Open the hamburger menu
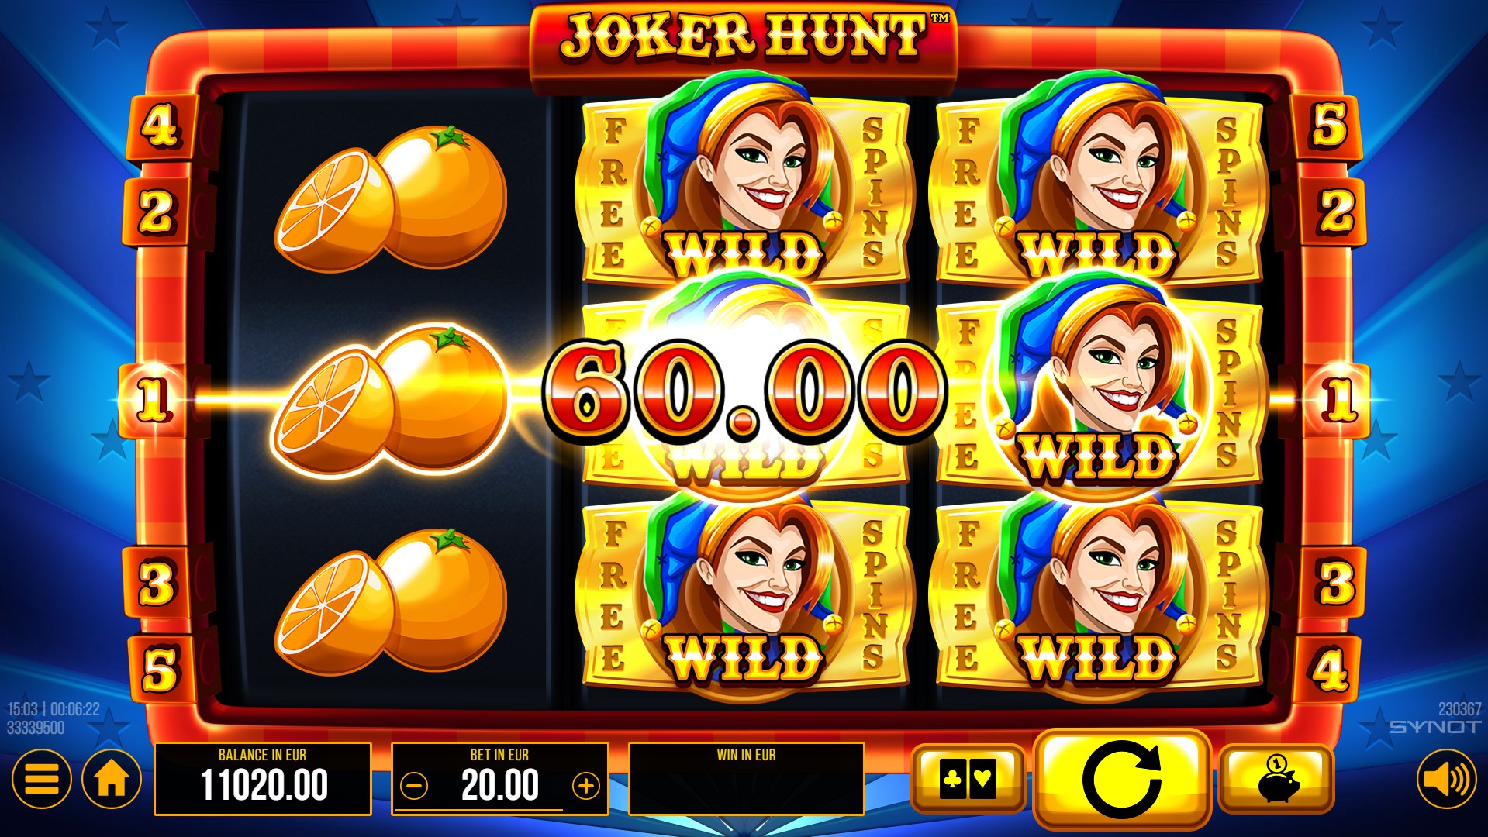Image resolution: width=1488 pixels, height=837 pixels. click(x=42, y=779)
